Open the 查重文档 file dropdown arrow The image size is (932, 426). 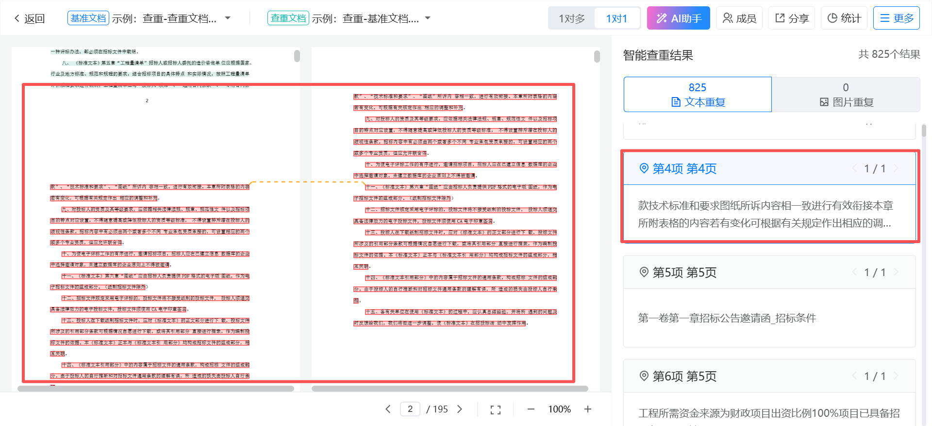click(428, 18)
